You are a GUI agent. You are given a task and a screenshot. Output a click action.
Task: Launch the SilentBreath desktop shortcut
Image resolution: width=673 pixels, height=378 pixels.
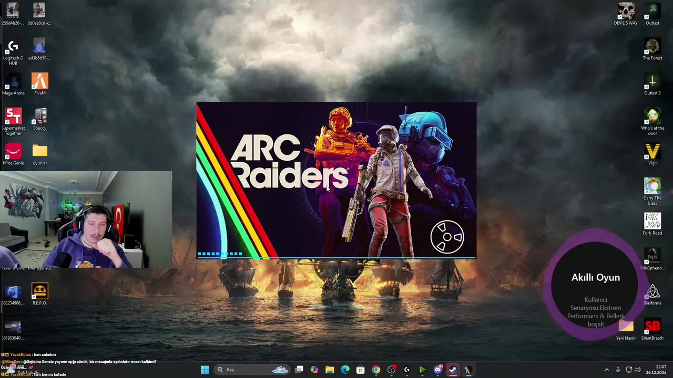click(652, 329)
